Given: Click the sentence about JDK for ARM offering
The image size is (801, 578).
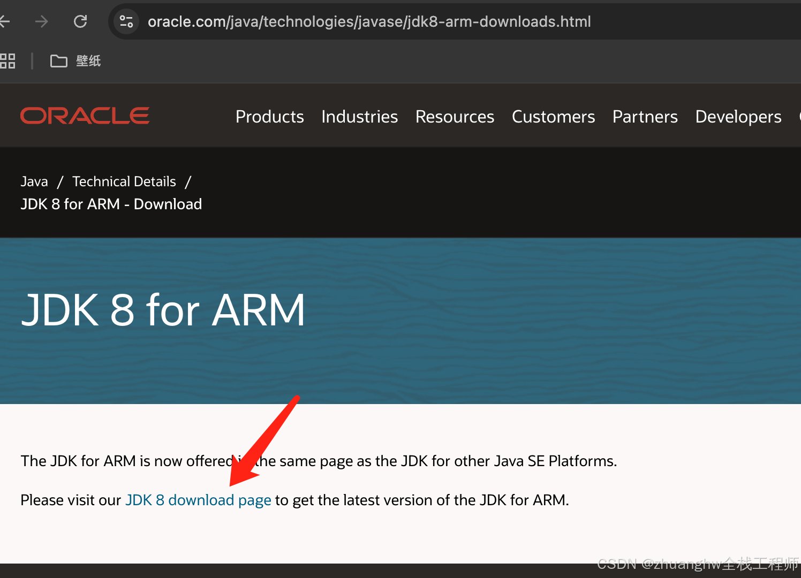Looking at the screenshot, I should [319, 461].
